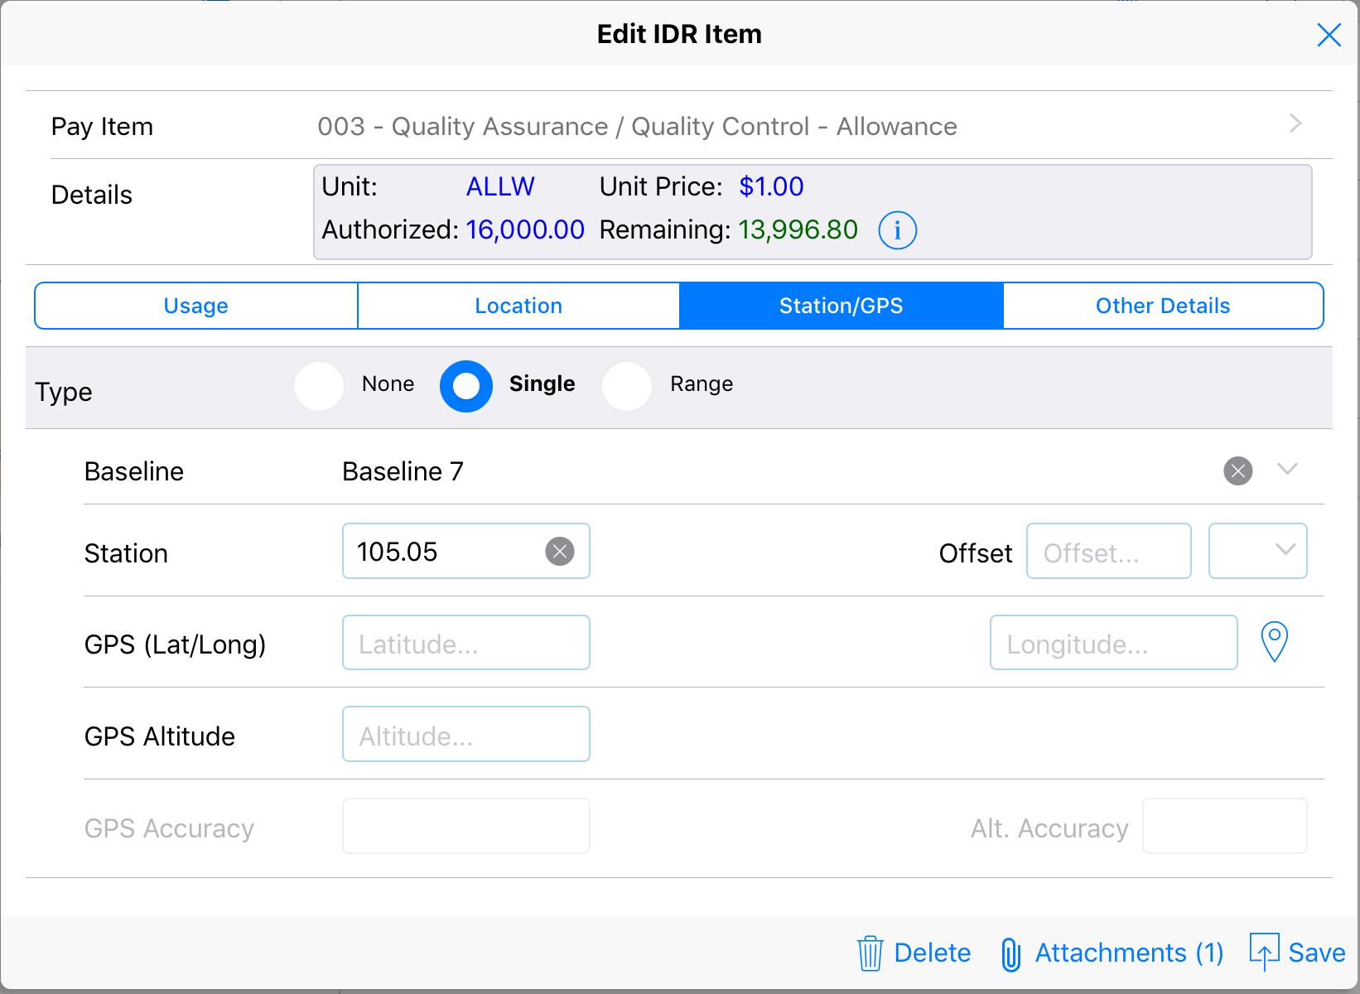This screenshot has height=994, width=1360.
Task: Click the info icon next to Remaining
Action: pos(897,230)
